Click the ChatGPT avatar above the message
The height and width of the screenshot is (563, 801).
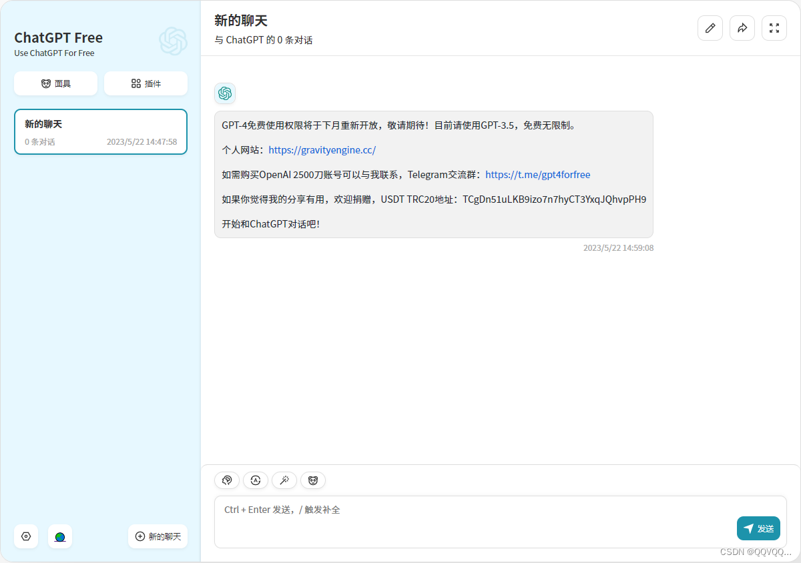coord(225,93)
